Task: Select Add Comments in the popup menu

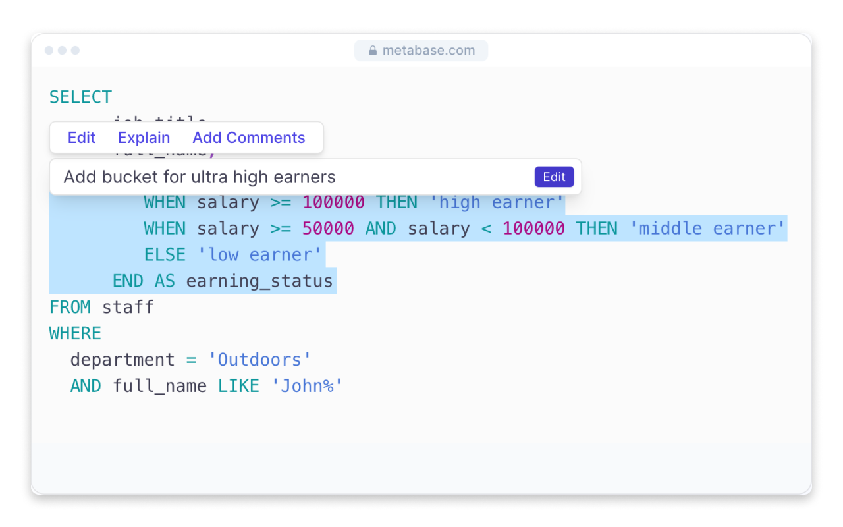Action: 249,138
